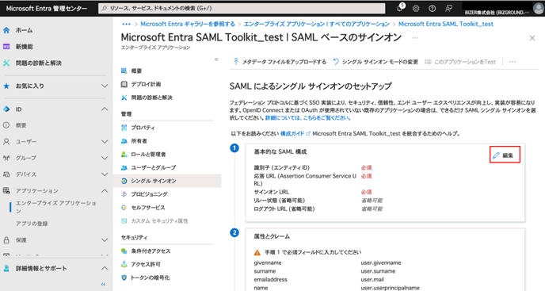
Task: Click メタデータ ファイルをアップロードする button
Action: 280,62
